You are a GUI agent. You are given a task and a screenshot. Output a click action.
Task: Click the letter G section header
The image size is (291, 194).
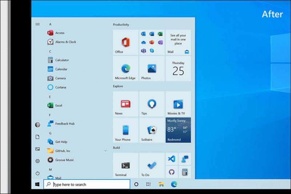(50, 133)
